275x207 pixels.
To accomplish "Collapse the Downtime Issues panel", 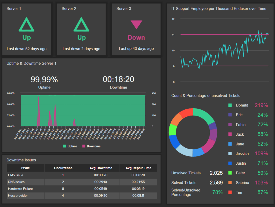I will (x=21, y=160).
